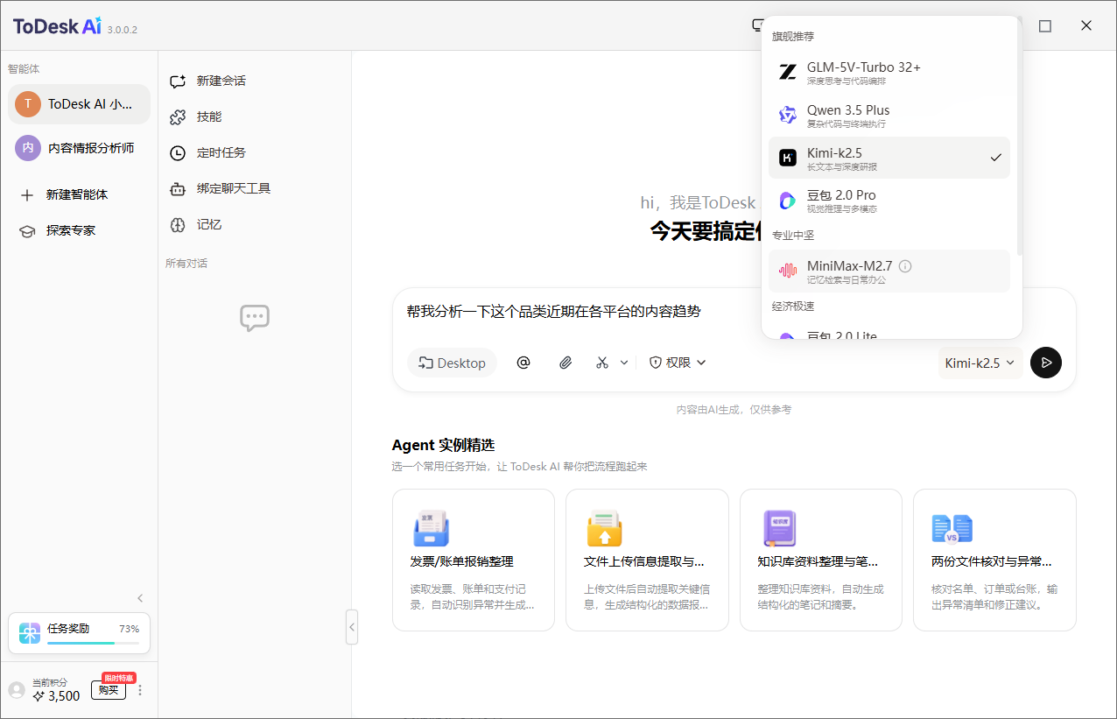Click the maximize window button
This screenshot has height=719, width=1117.
(1045, 25)
